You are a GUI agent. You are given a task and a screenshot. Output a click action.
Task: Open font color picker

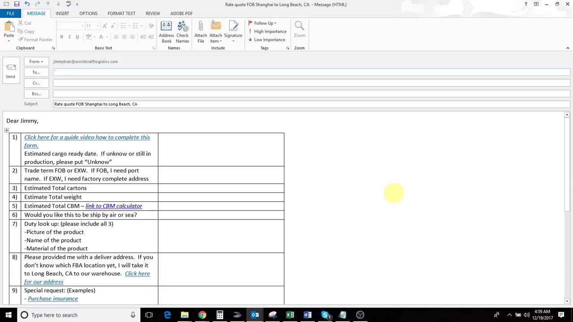click(x=103, y=37)
